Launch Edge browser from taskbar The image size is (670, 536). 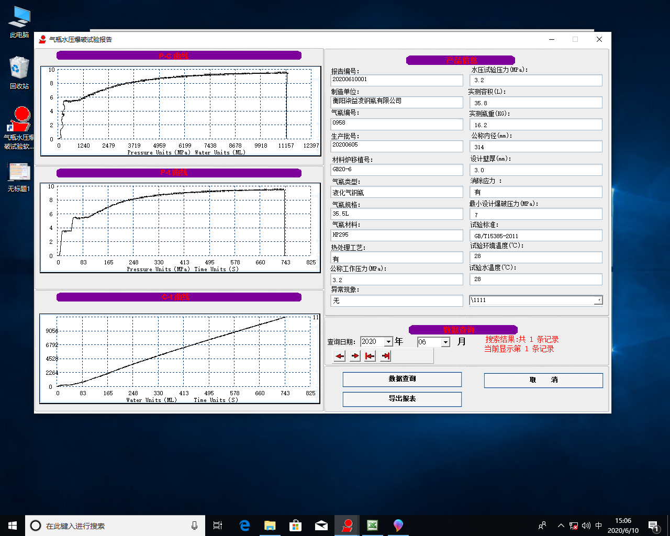(x=244, y=526)
